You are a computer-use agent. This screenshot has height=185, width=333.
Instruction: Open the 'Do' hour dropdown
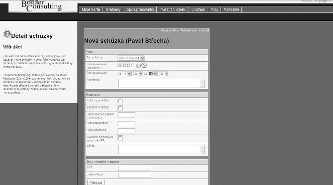pyautogui.click(x=153, y=74)
